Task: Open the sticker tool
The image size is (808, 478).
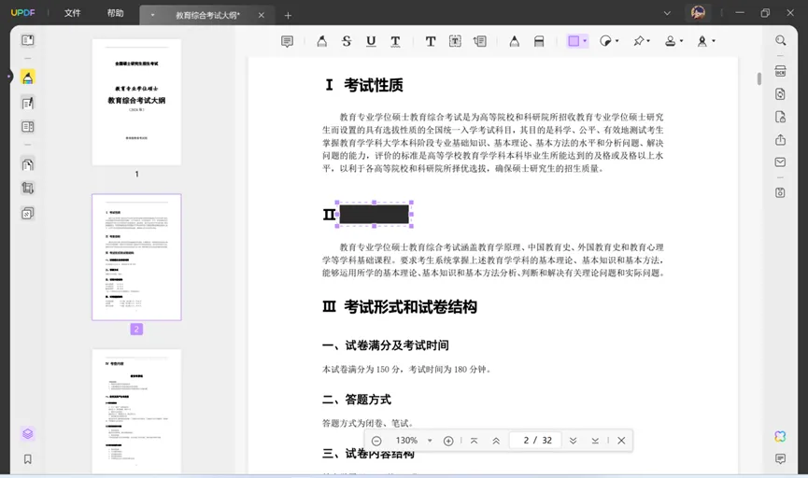Action: pyautogui.click(x=605, y=41)
